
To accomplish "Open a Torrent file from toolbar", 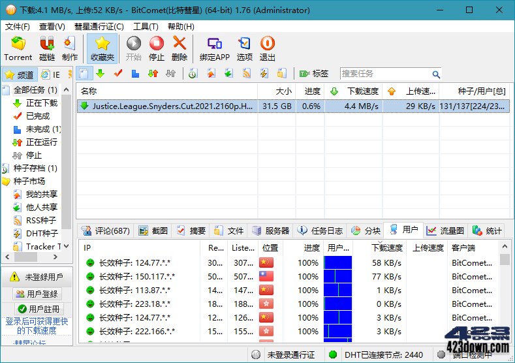I will point(18,48).
